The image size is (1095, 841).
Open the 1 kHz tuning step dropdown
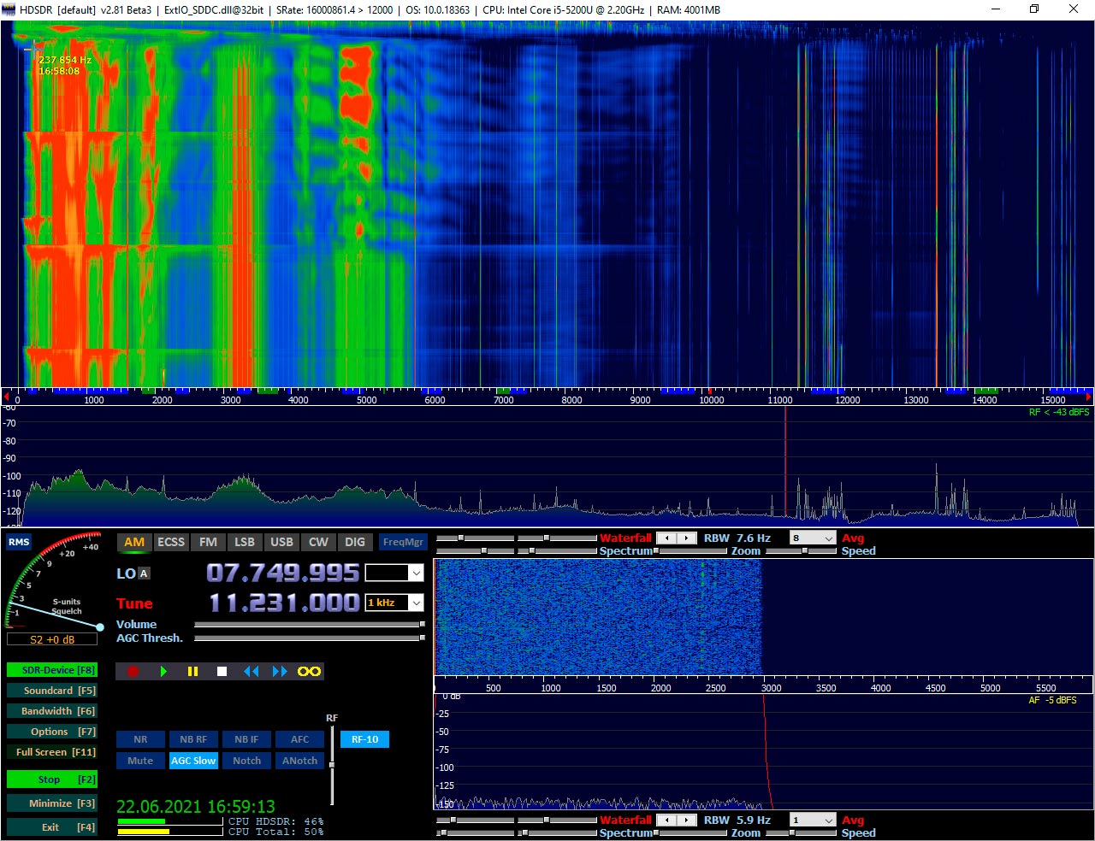[394, 603]
